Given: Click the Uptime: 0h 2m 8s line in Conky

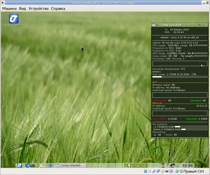Looking at the screenshot, I should pyautogui.click(x=175, y=43).
